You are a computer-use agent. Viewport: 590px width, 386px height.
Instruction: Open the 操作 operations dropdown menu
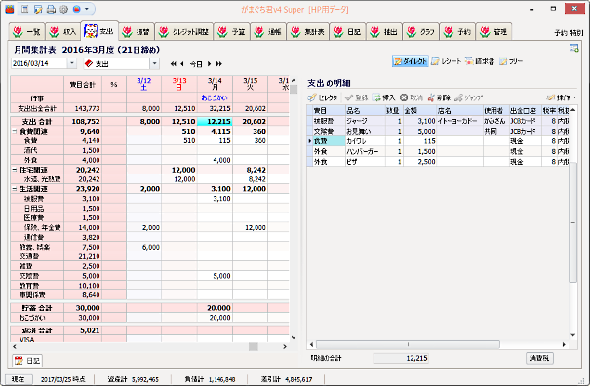point(562,97)
